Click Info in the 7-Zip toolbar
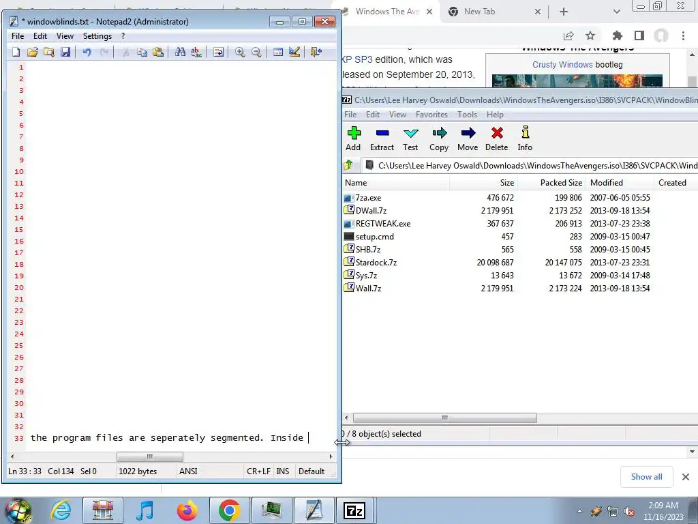Screen dimensions: 698x524 pyautogui.click(x=525, y=139)
